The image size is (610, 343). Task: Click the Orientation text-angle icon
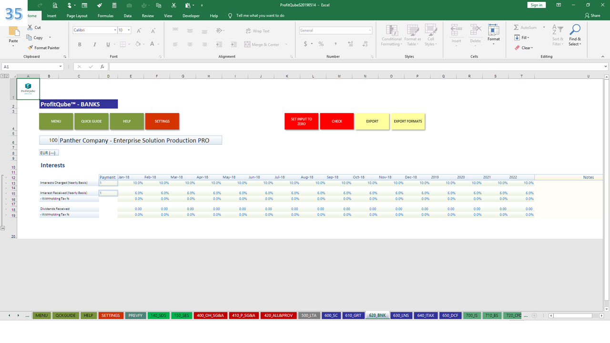(219, 30)
